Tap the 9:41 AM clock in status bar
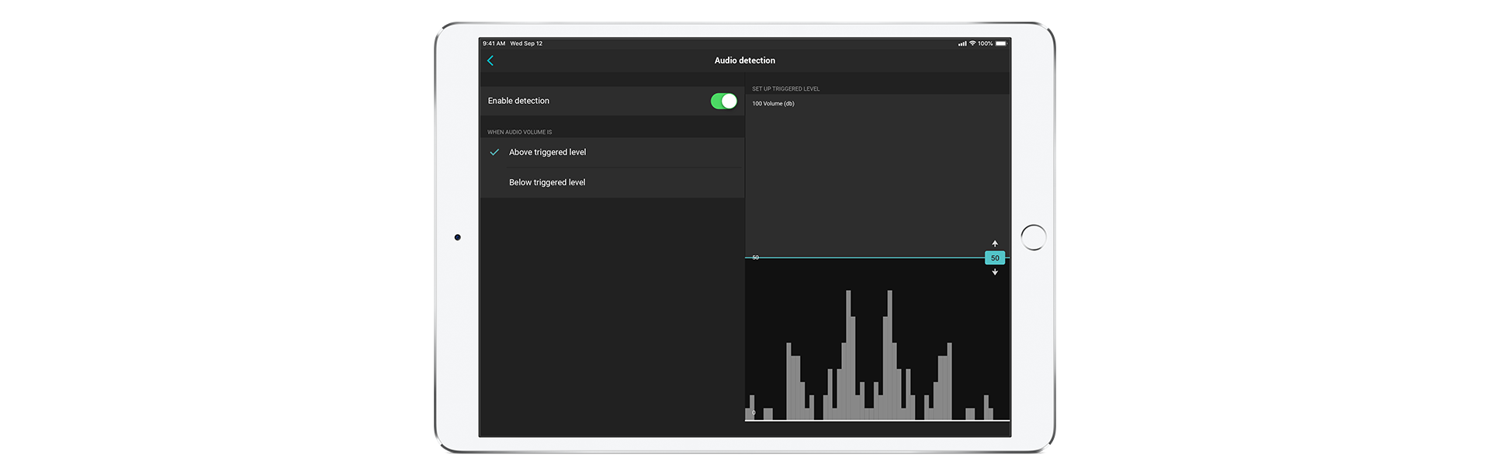This screenshot has height=465, width=1490. click(x=494, y=43)
